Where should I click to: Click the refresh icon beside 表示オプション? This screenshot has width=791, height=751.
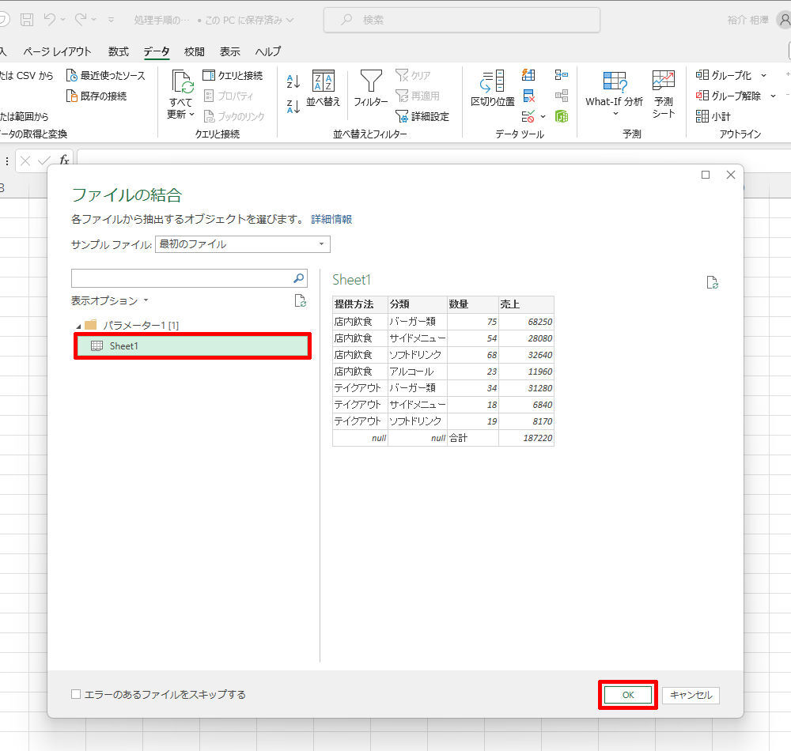300,300
